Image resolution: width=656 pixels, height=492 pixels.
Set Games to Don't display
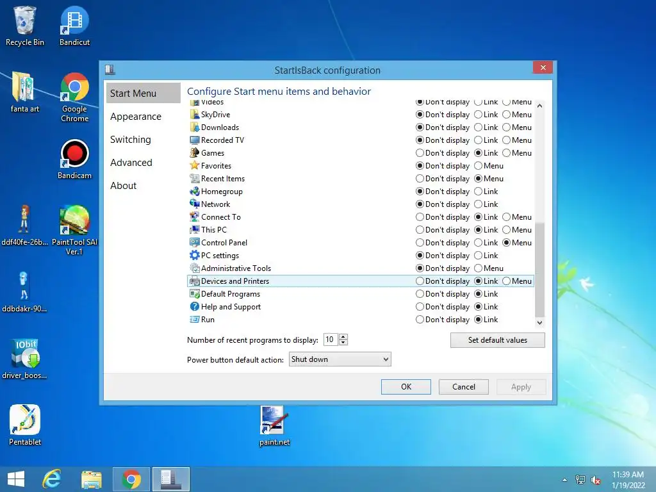pyautogui.click(x=420, y=152)
